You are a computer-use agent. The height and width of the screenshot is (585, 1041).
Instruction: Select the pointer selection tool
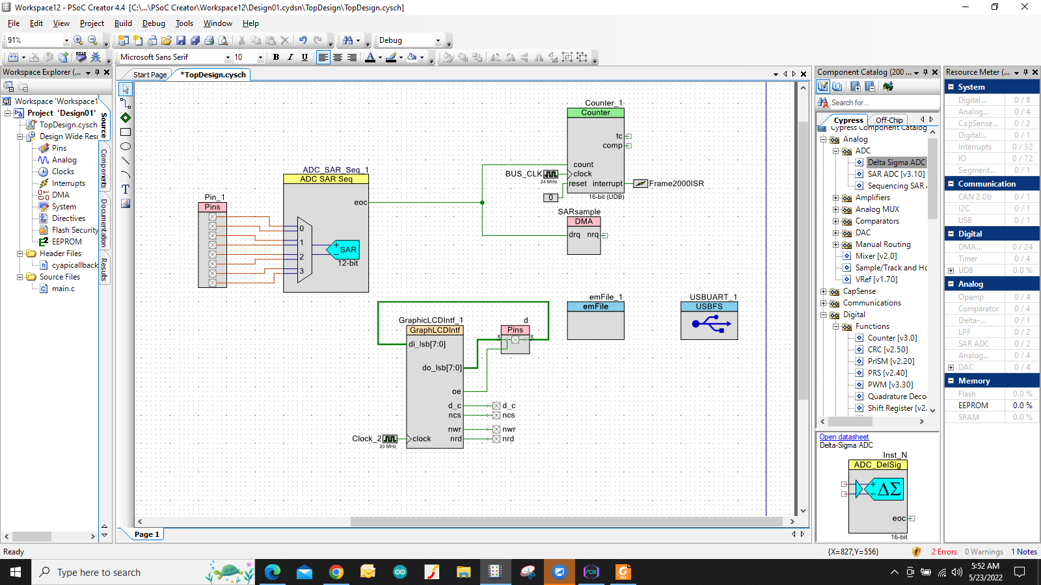click(x=126, y=89)
